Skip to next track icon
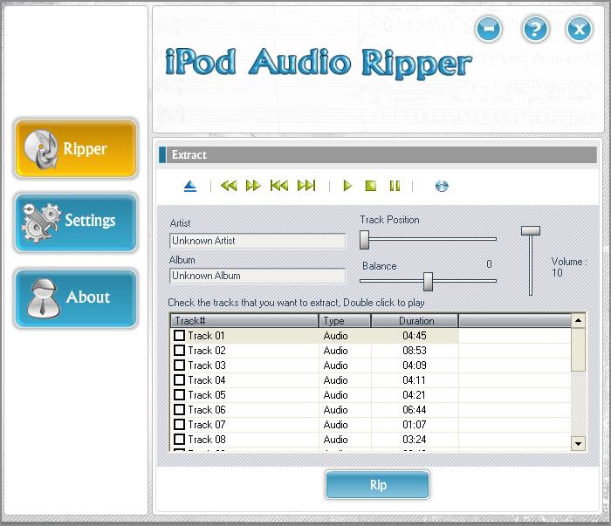The height and width of the screenshot is (526, 611). click(x=306, y=186)
